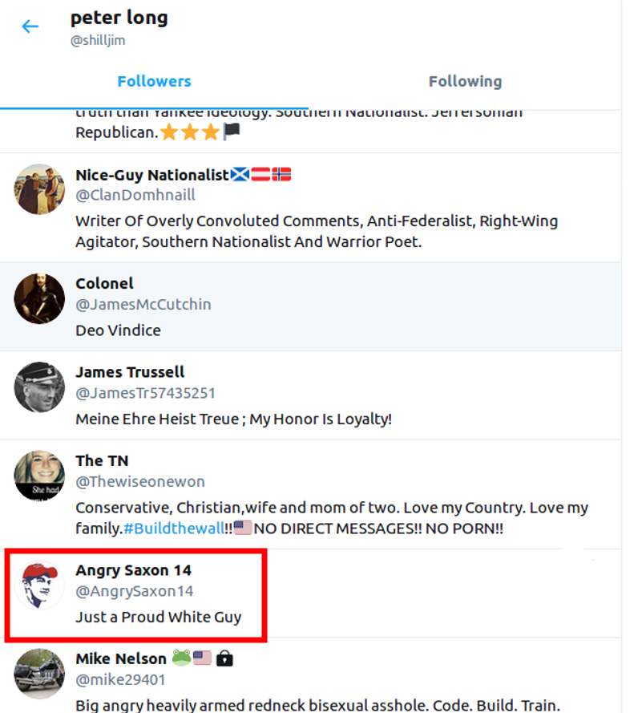
Task: Open the Nice-Guy Nationalist display name
Action: tap(152, 174)
